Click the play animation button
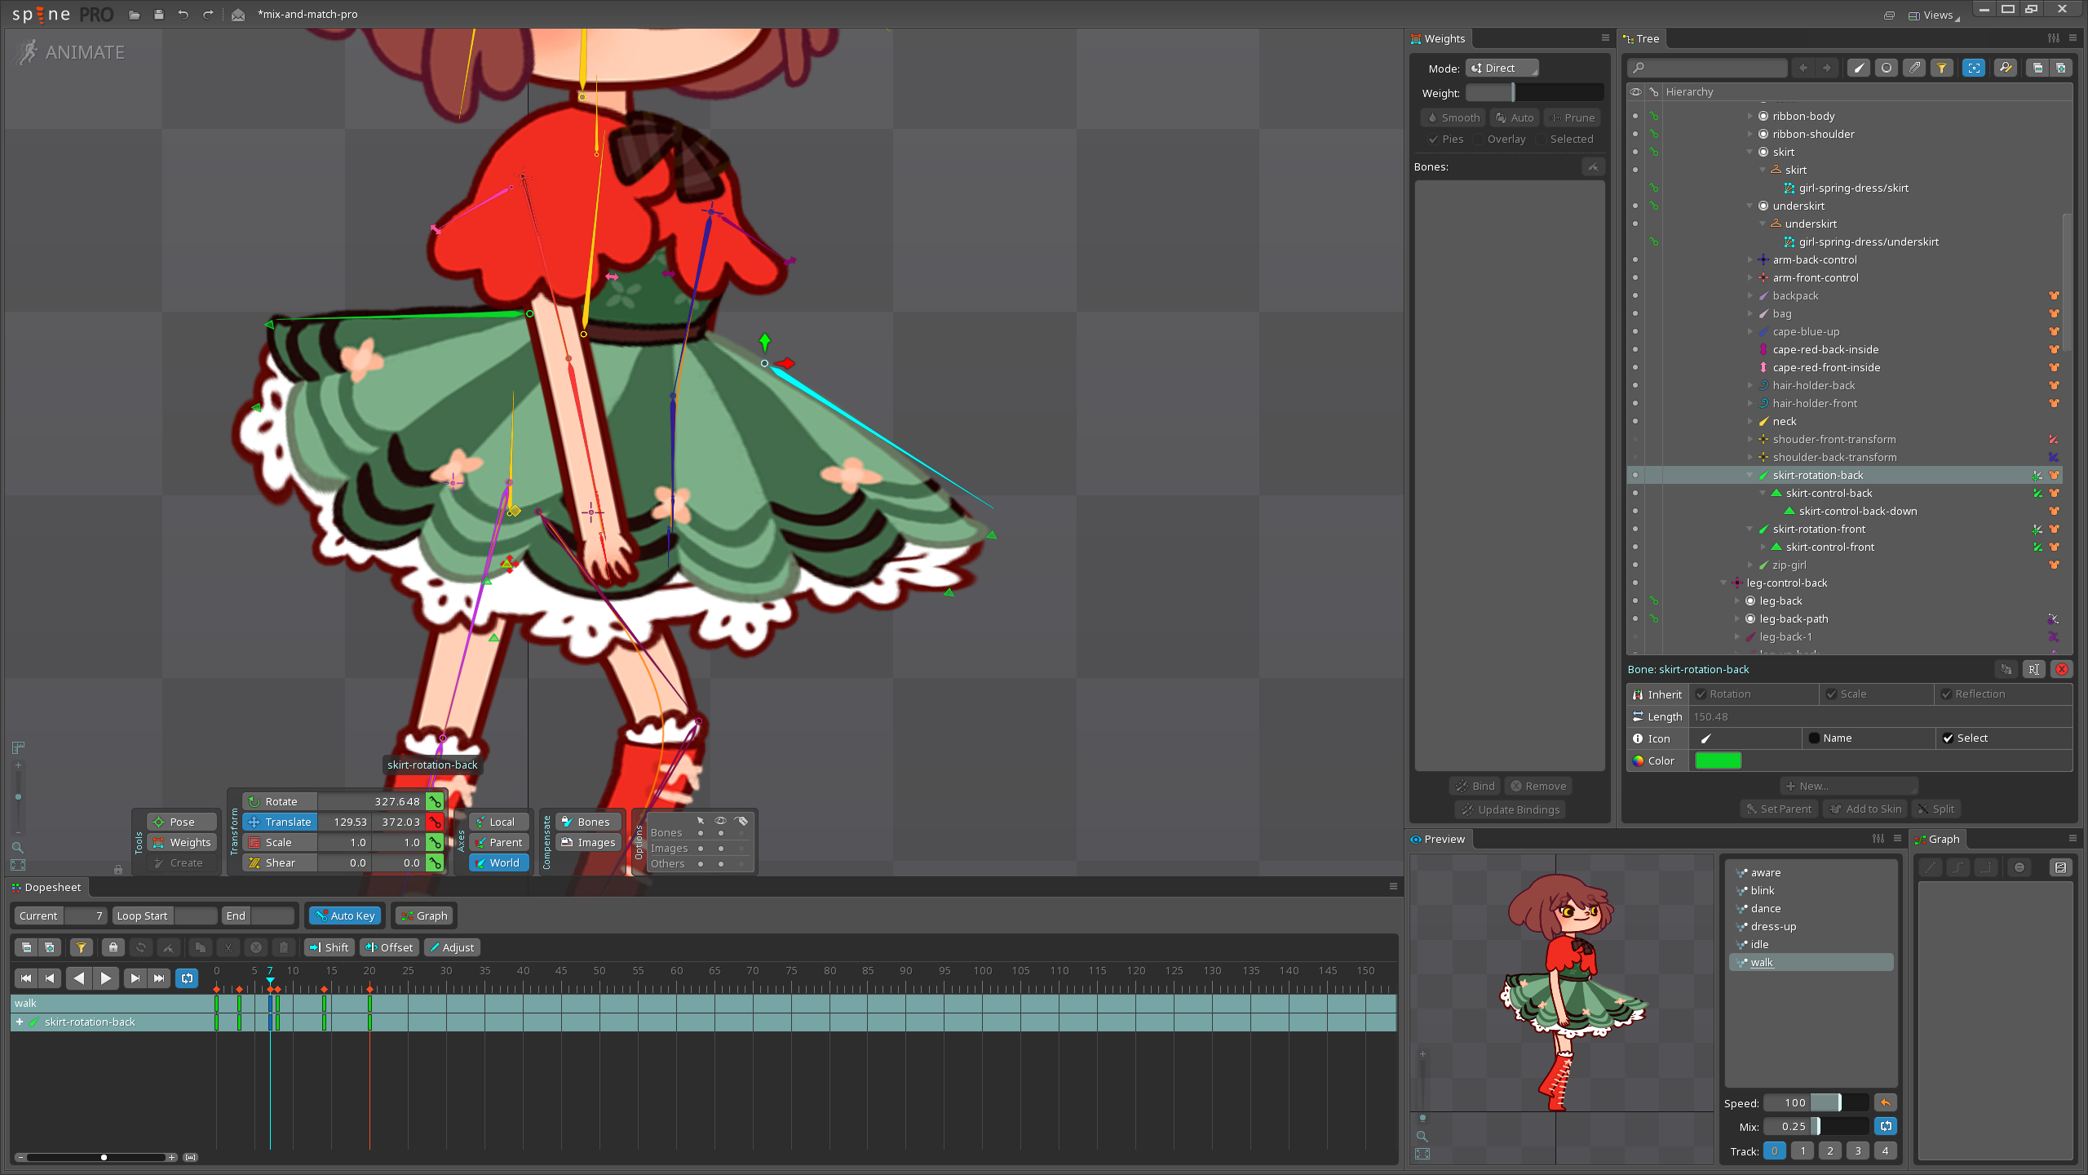Screen dimensions: 2088x1175 pos(105,978)
